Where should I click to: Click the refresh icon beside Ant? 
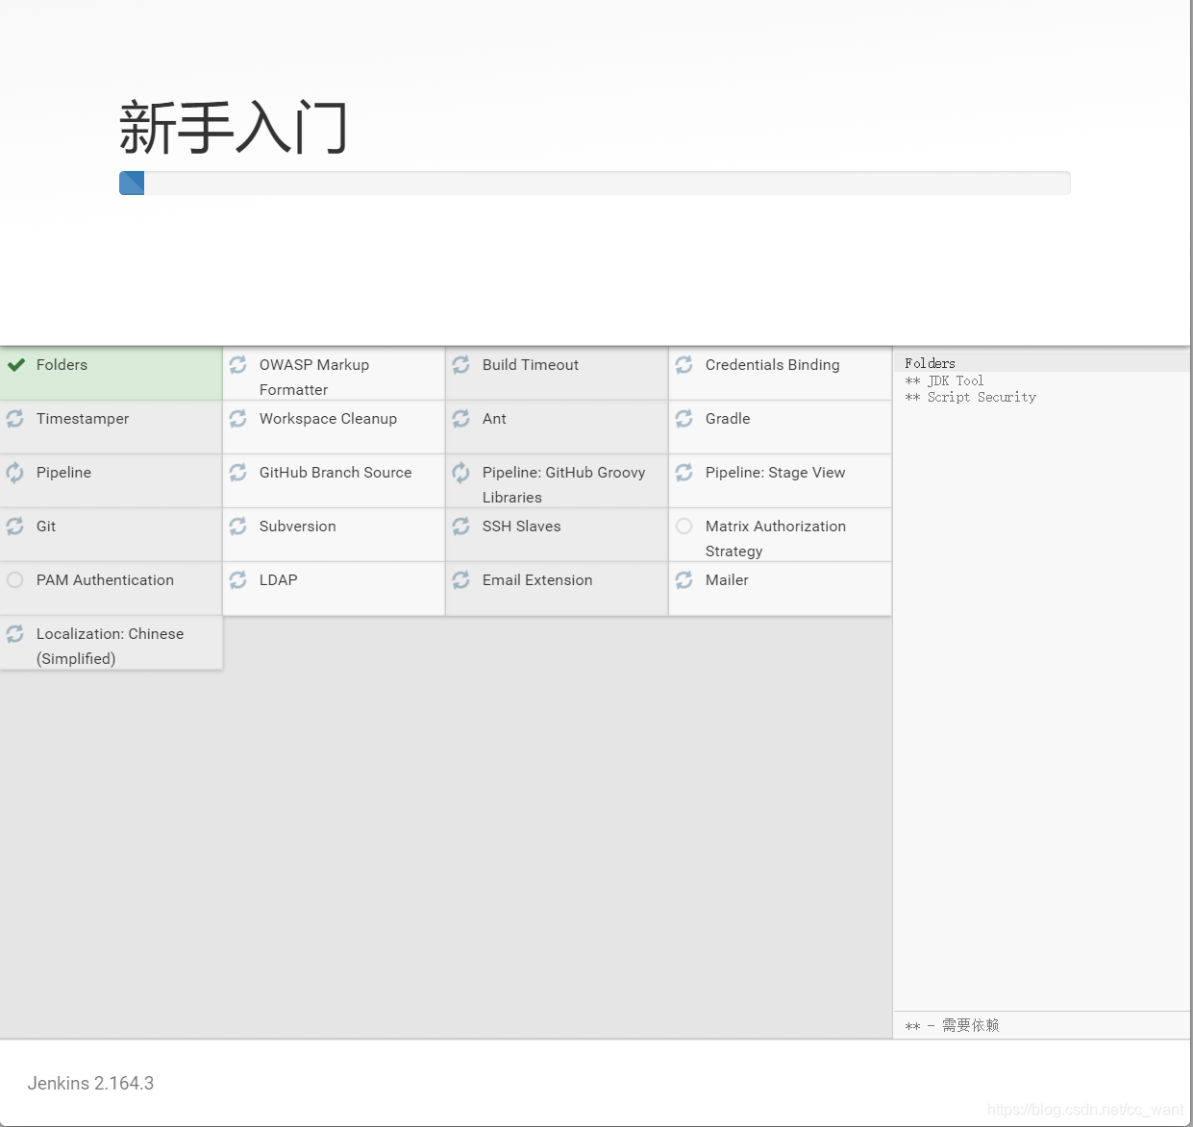coord(460,419)
